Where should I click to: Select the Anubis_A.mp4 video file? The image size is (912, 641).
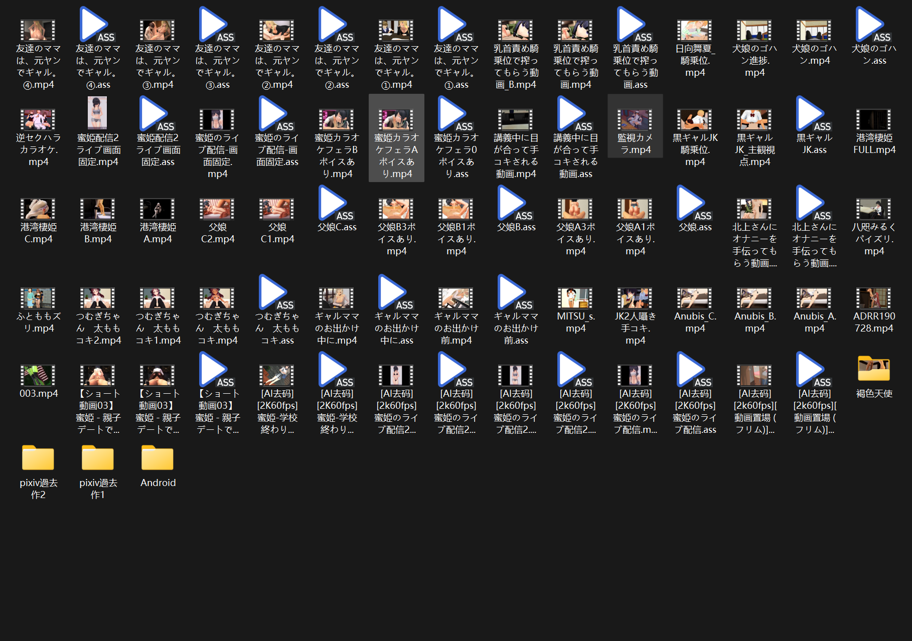click(x=814, y=310)
